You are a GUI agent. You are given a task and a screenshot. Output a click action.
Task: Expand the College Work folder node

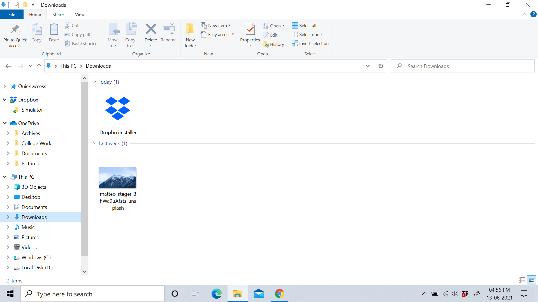pyautogui.click(x=8, y=143)
